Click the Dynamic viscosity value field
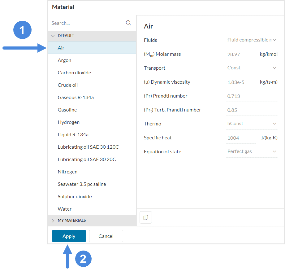 tap(240, 82)
